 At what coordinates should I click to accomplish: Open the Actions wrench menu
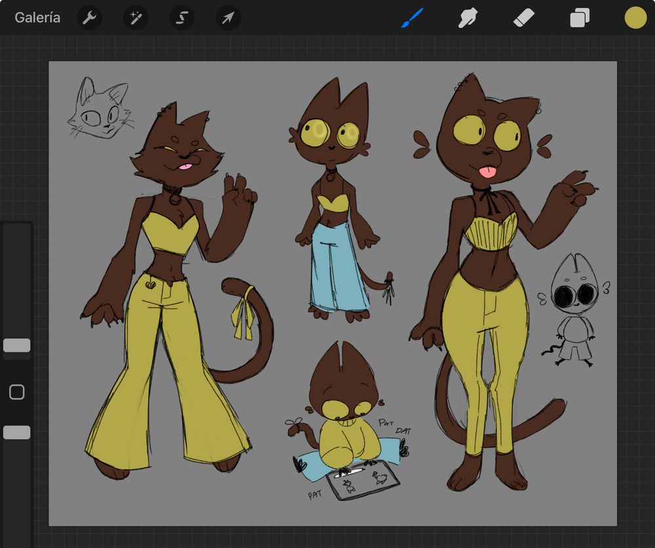pyautogui.click(x=89, y=18)
